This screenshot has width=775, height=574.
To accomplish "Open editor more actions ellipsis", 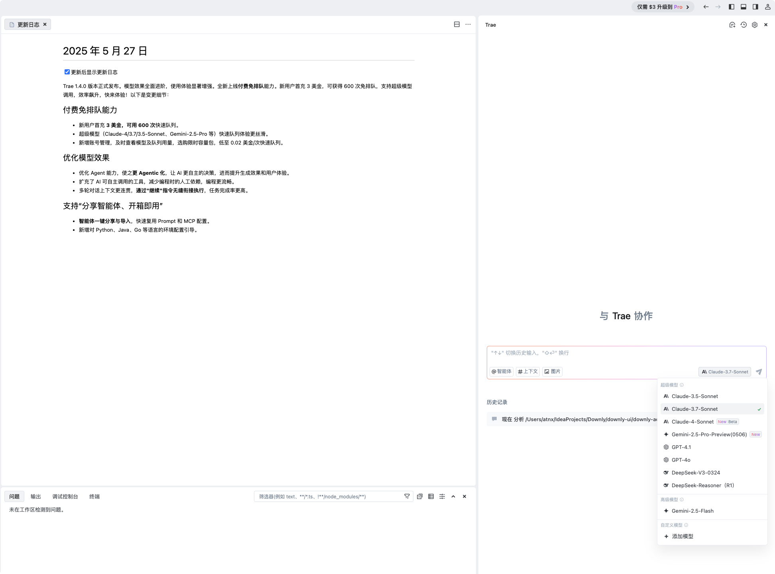I will [468, 24].
